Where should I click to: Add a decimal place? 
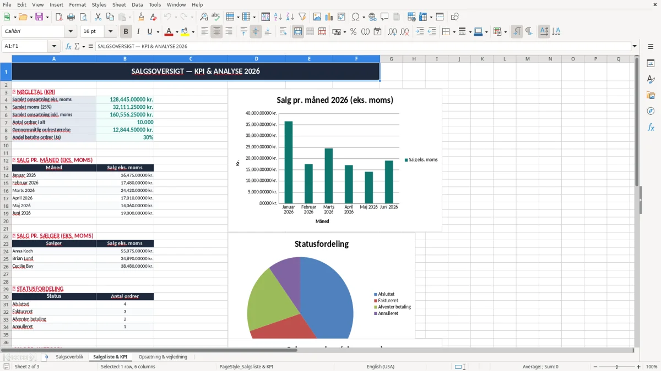(392, 32)
